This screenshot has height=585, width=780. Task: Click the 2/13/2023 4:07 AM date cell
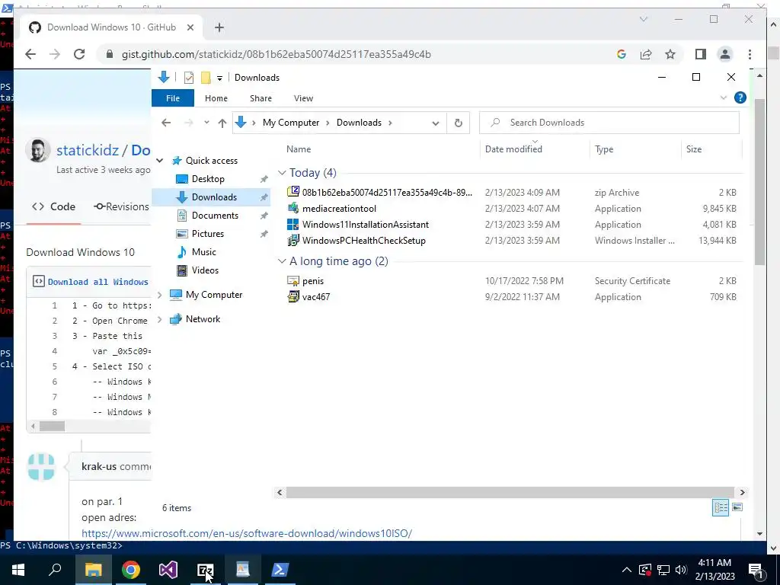tap(523, 209)
